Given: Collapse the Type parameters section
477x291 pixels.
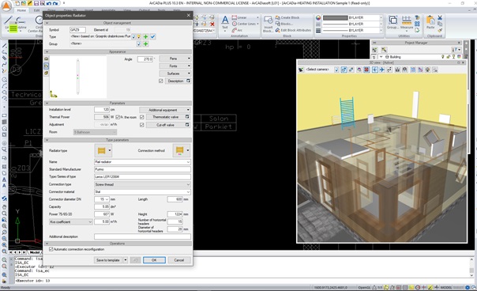Looking at the screenshot, I should pos(47,140).
